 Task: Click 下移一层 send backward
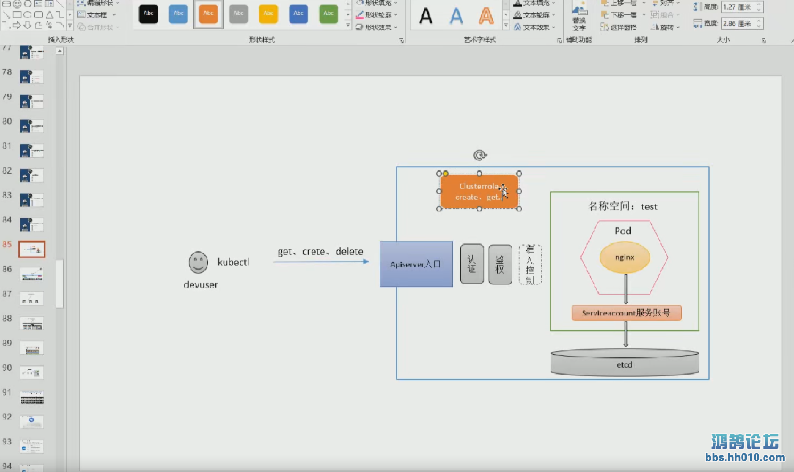(619, 15)
